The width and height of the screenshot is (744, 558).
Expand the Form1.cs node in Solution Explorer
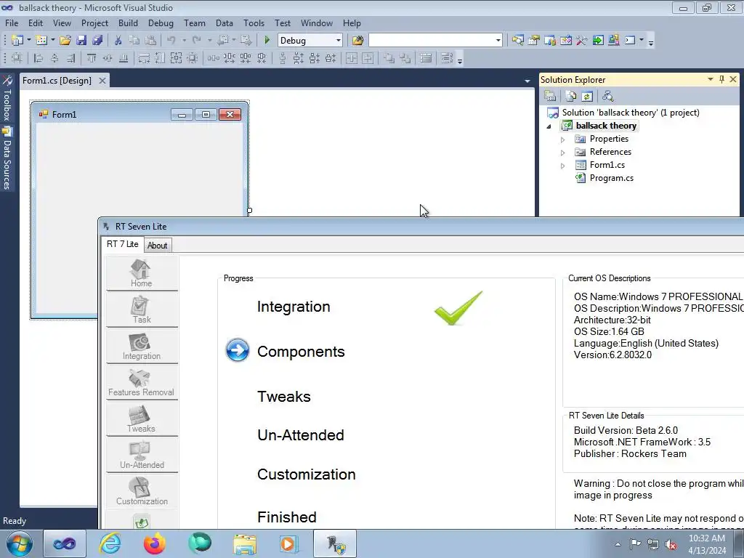click(x=563, y=166)
